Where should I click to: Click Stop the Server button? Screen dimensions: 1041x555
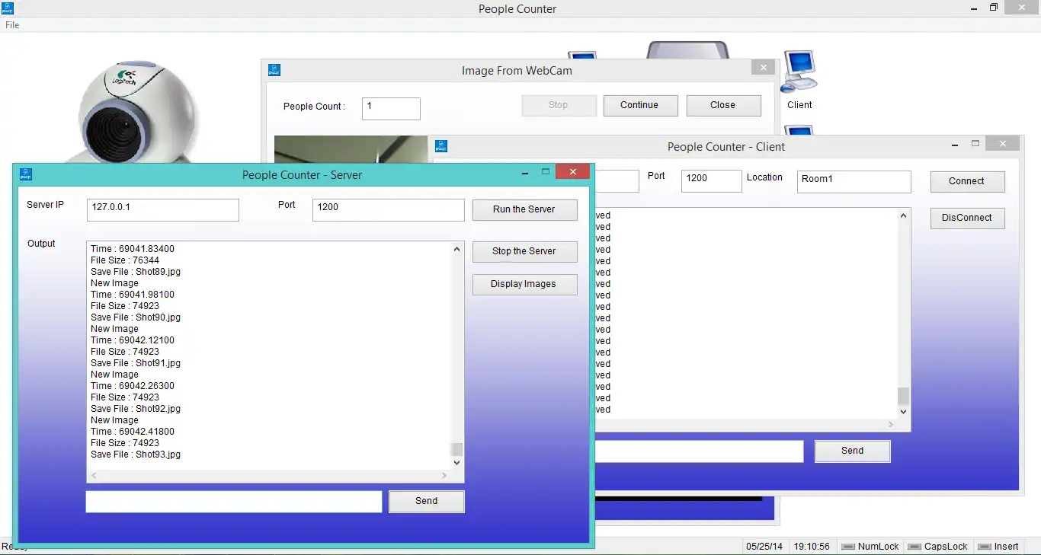(x=524, y=251)
